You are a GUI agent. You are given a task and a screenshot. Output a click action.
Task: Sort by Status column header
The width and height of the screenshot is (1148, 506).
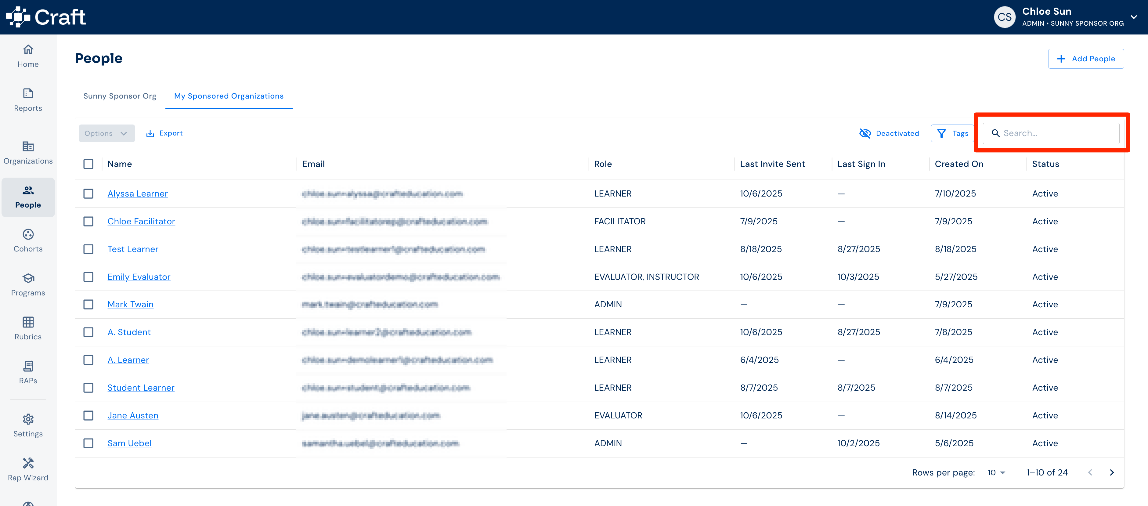(x=1045, y=164)
